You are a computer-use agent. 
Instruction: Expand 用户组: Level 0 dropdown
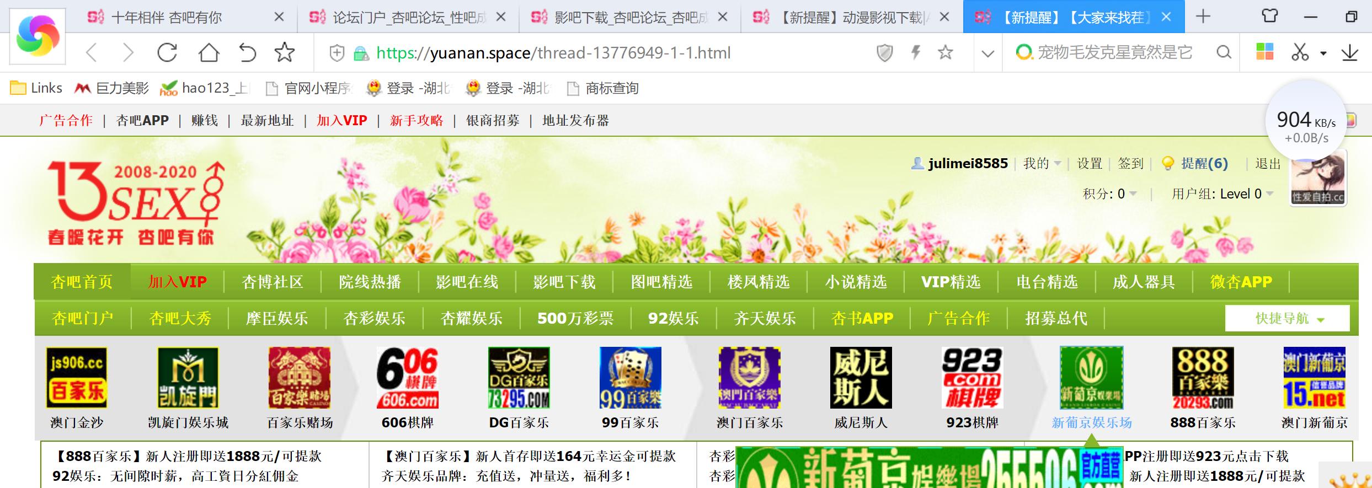point(1222,194)
